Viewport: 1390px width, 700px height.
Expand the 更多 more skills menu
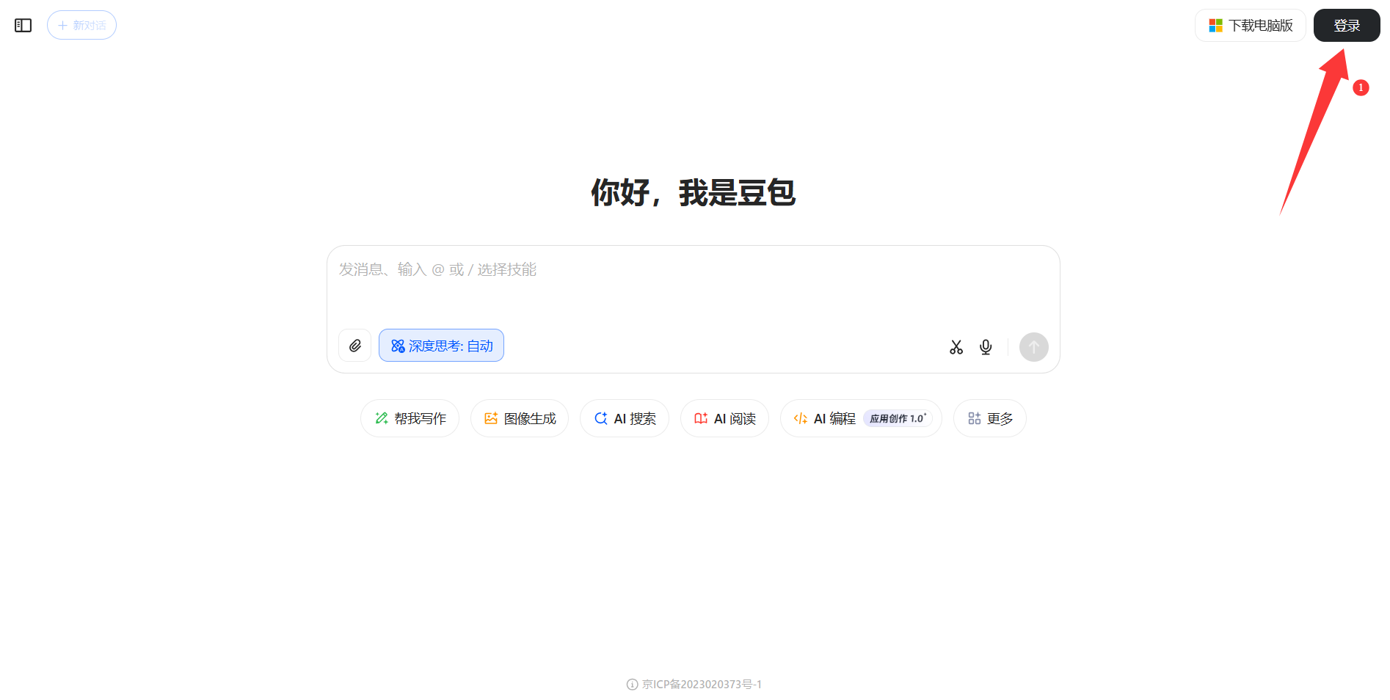989,418
